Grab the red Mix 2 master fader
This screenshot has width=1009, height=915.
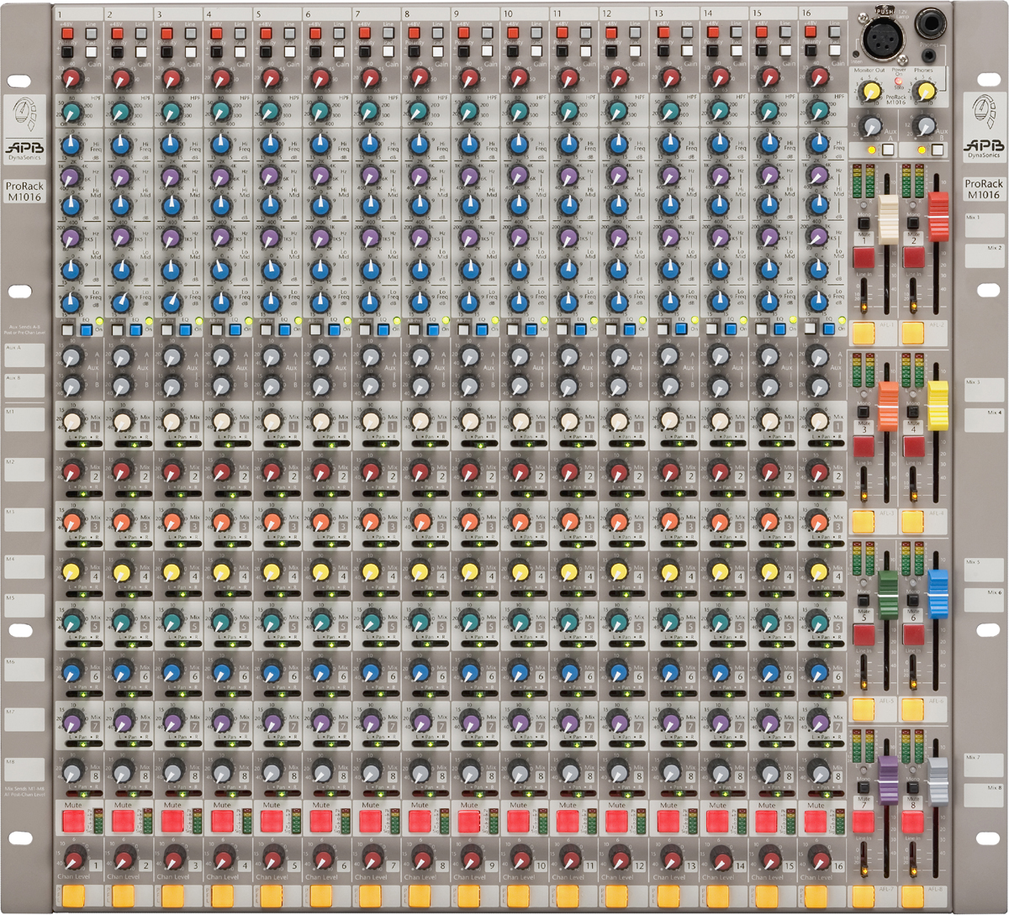click(x=938, y=216)
